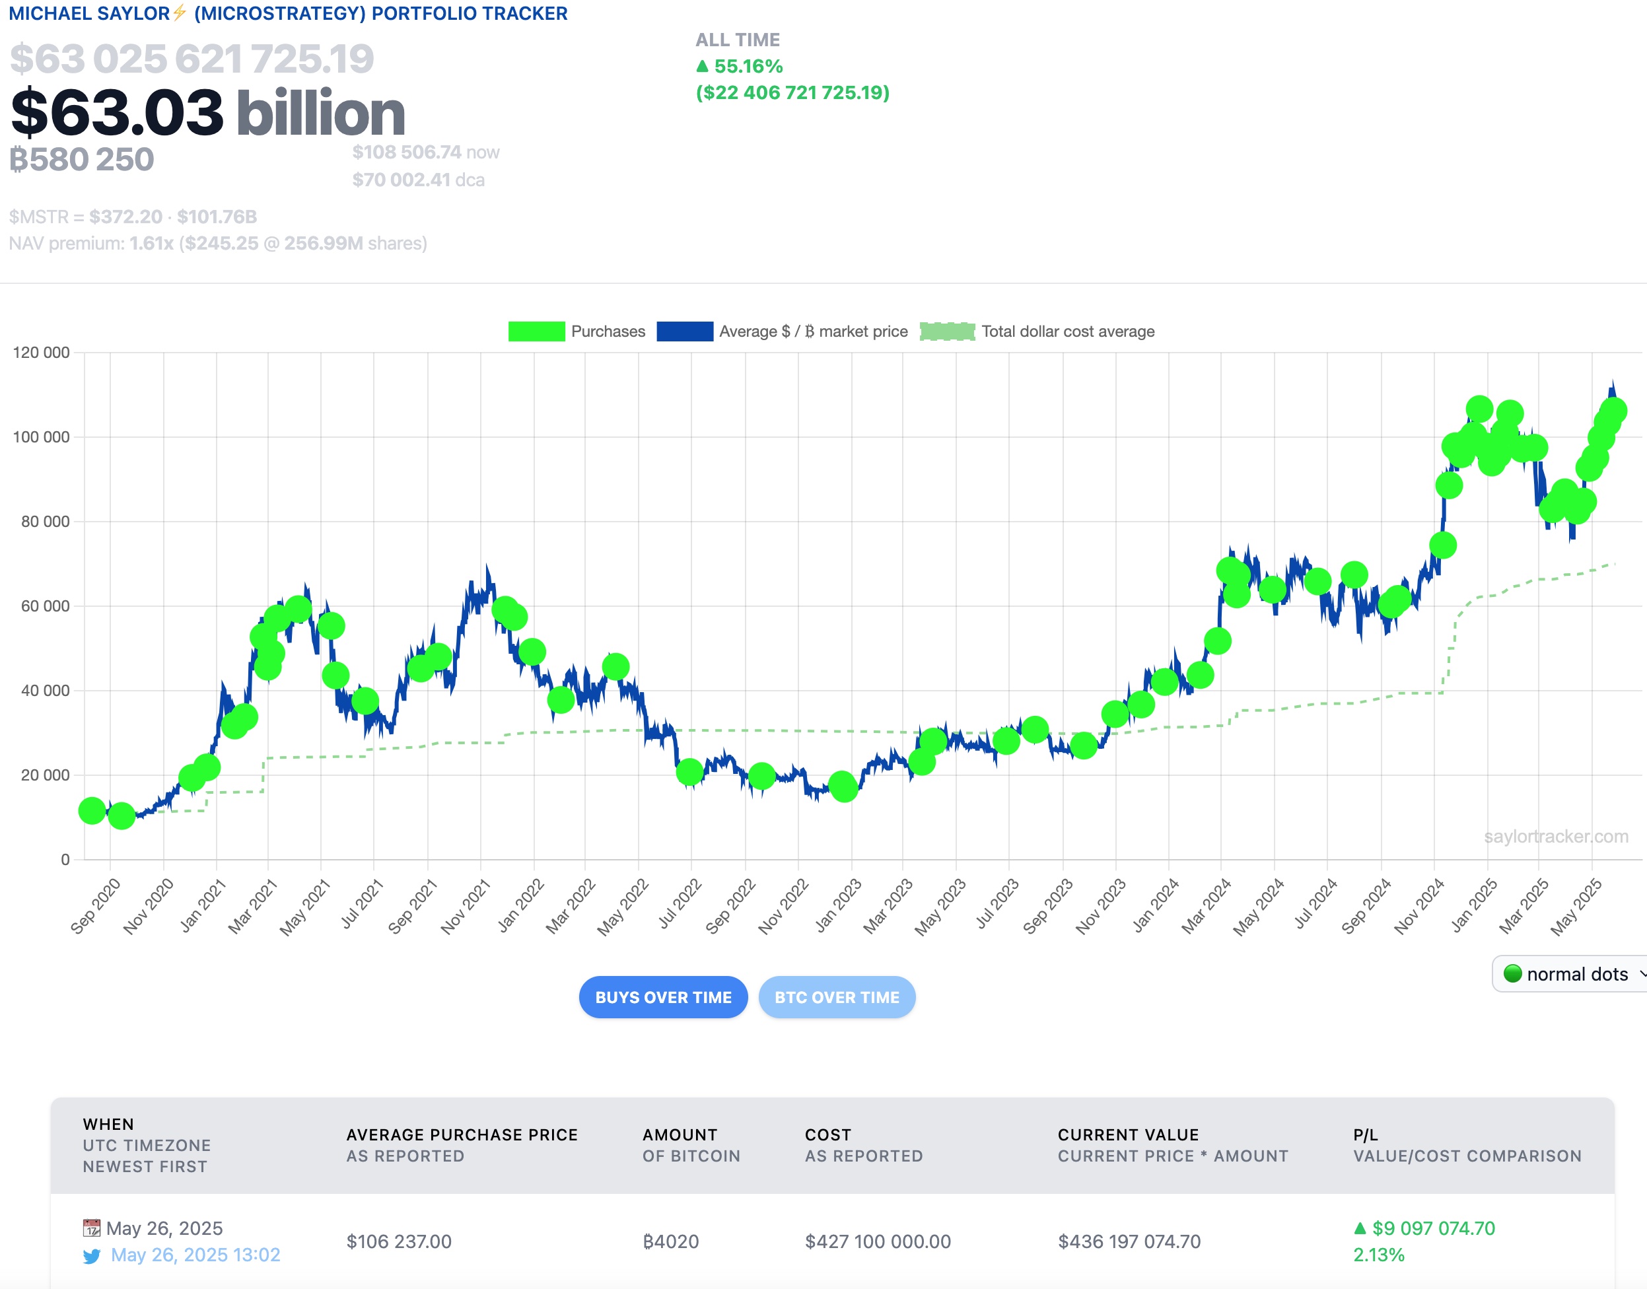Viewport: 1647px width, 1289px height.
Task: Click the lightning bolt icon in the page title
Action: (x=180, y=13)
